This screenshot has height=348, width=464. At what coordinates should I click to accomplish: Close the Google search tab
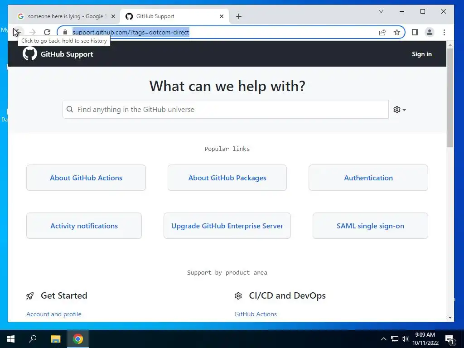113,16
